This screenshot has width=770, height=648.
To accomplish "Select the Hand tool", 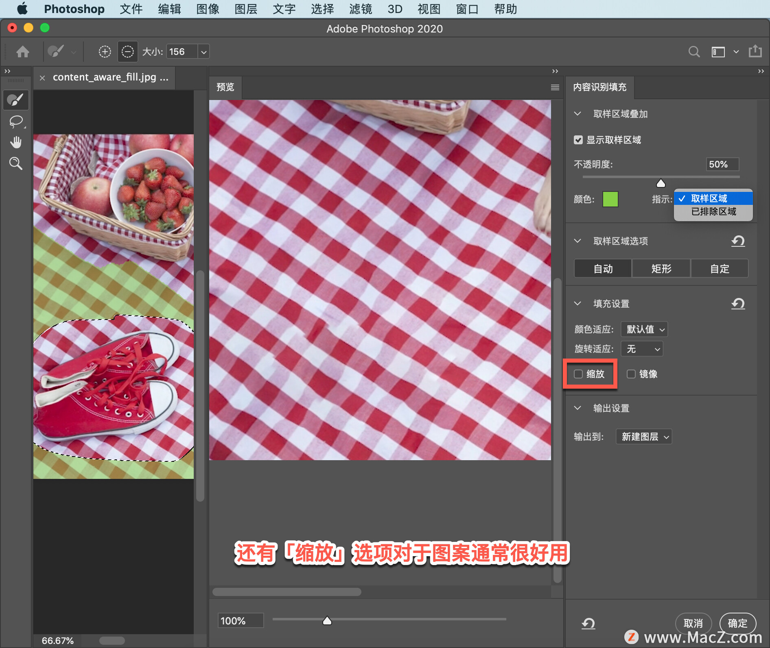I will tap(16, 143).
